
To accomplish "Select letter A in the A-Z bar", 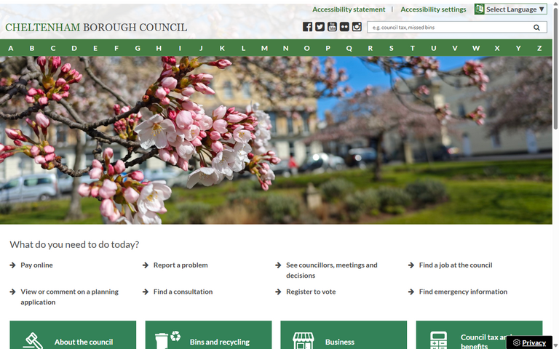I will pyautogui.click(x=11, y=49).
